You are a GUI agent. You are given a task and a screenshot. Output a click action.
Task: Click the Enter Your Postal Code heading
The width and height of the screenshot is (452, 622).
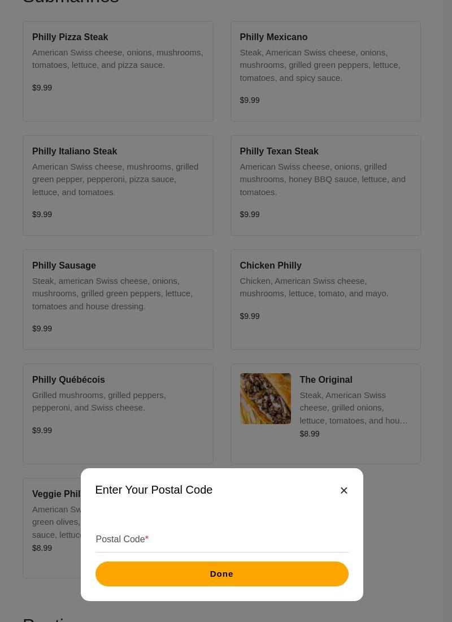pyautogui.click(x=154, y=490)
